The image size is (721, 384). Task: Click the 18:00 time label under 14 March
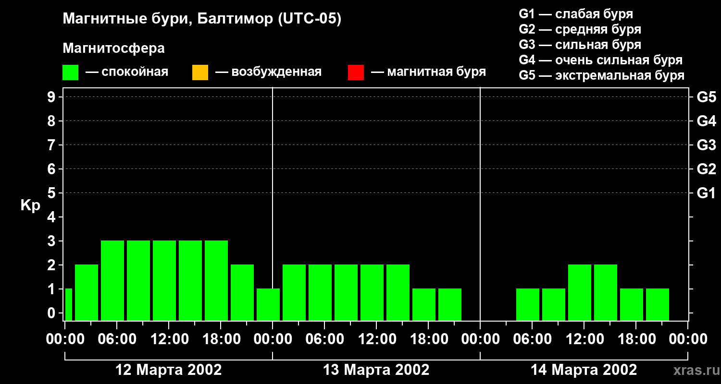[x=635, y=339]
